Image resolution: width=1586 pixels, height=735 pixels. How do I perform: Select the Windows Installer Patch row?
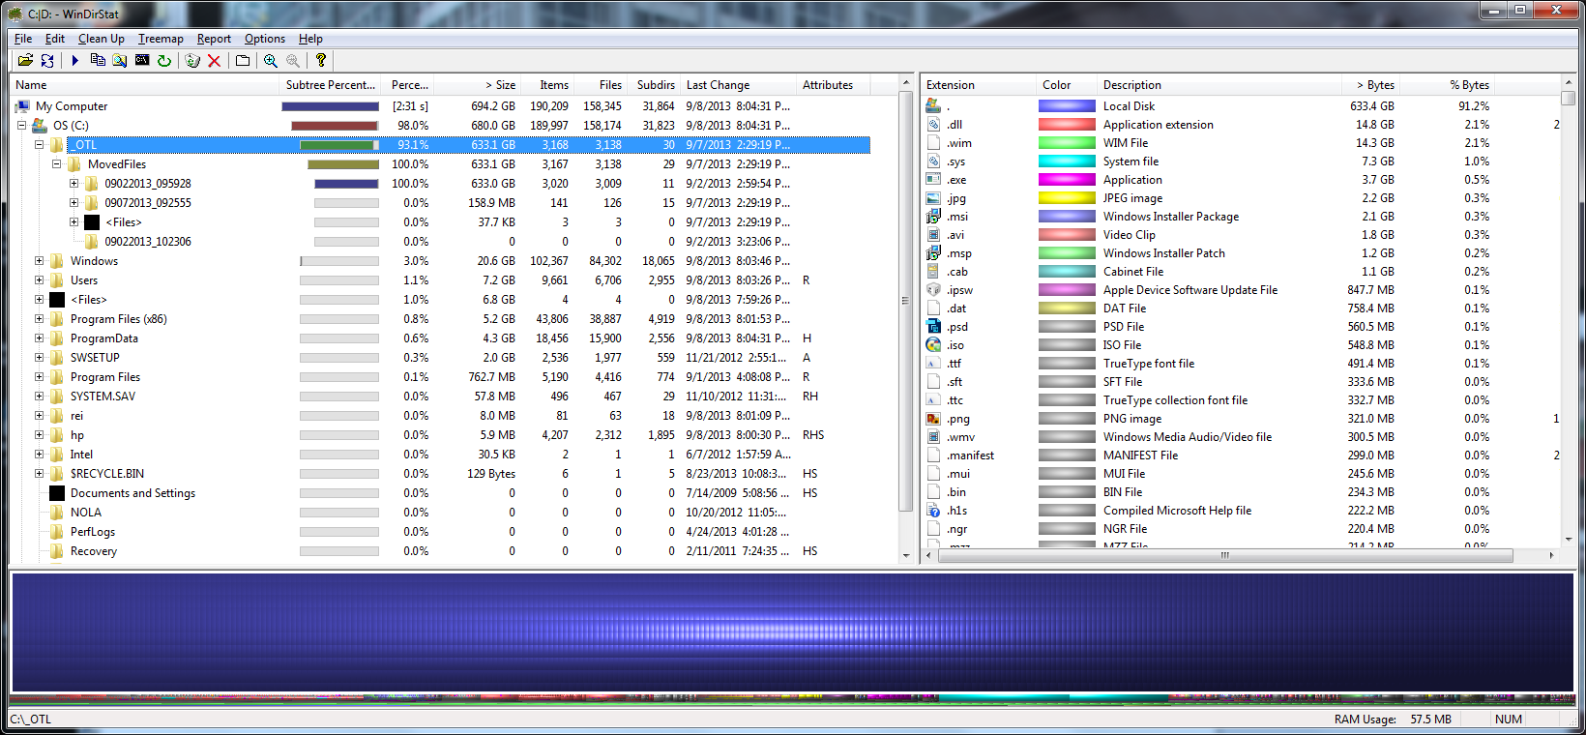point(1242,253)
